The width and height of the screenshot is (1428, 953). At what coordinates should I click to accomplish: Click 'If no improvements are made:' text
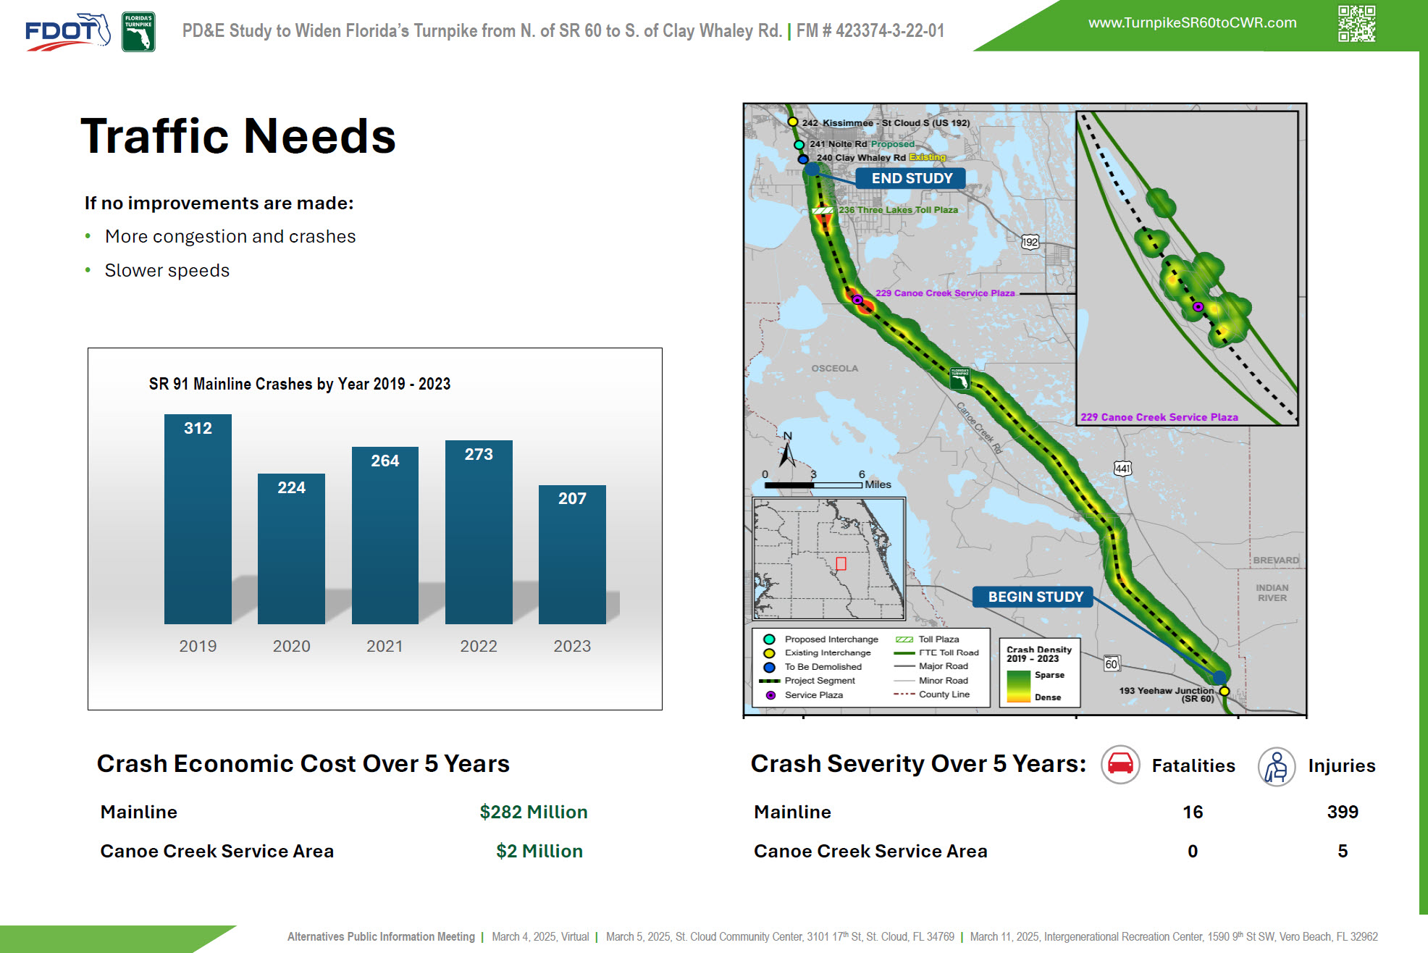click(x=219, y=203)
